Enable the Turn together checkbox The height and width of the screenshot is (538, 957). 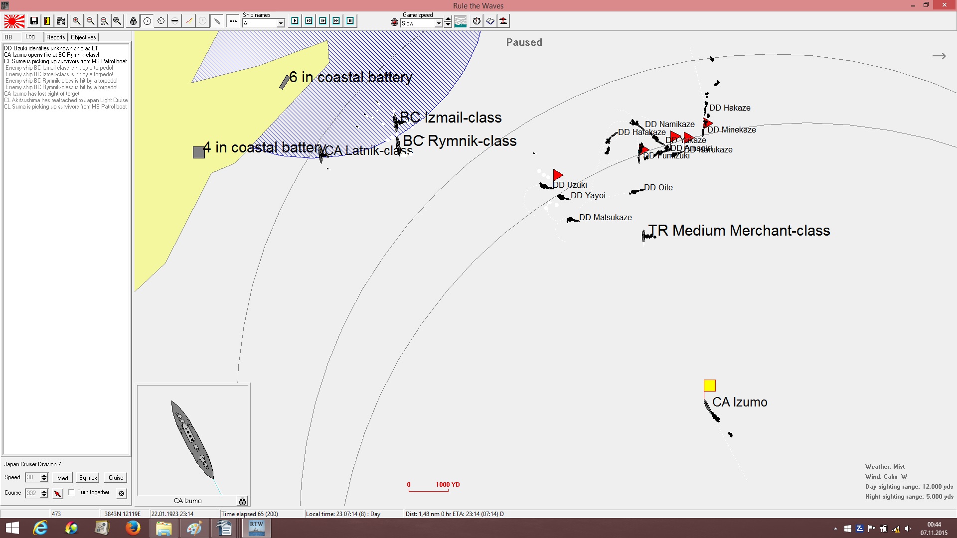[x=71, y=492]
